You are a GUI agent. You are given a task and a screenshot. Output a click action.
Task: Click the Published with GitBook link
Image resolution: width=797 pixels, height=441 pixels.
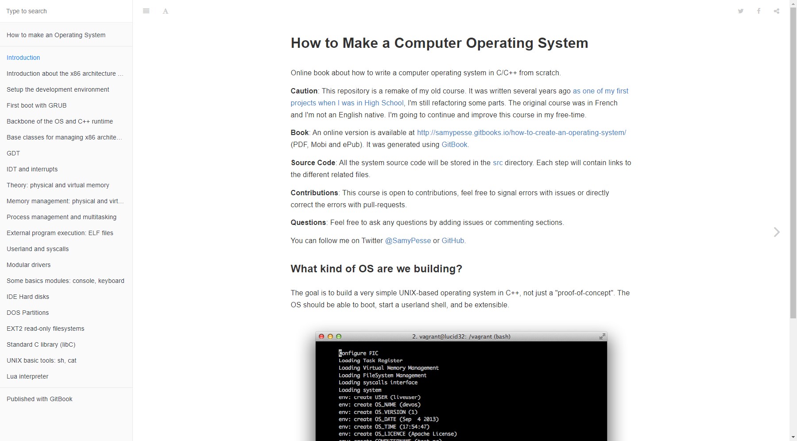coord(39,399)
